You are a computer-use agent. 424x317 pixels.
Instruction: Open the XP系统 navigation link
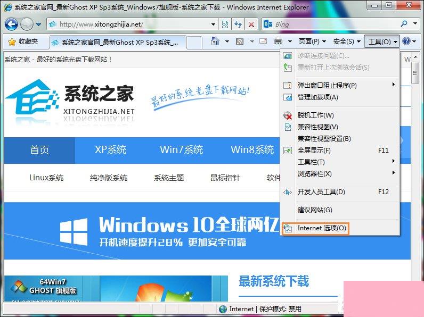click(111, 150)
